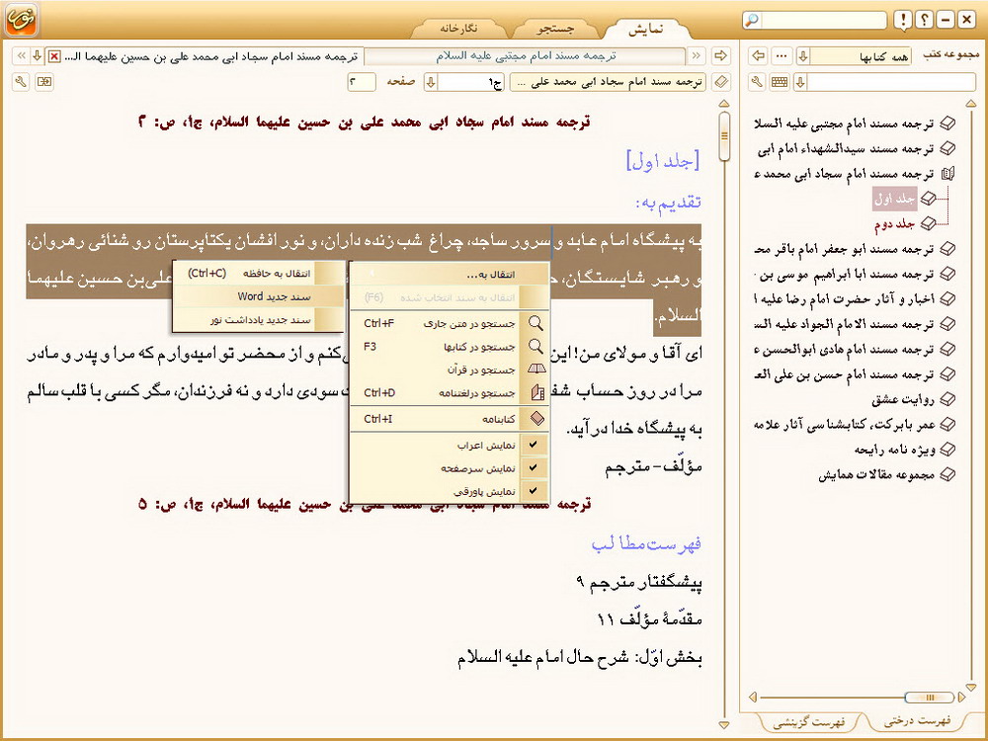Image resolution: width=988 pixels, height=741 pixels.
Task: Select انتقال به حافظه in submenu
Action: click(x=258, y=273)
